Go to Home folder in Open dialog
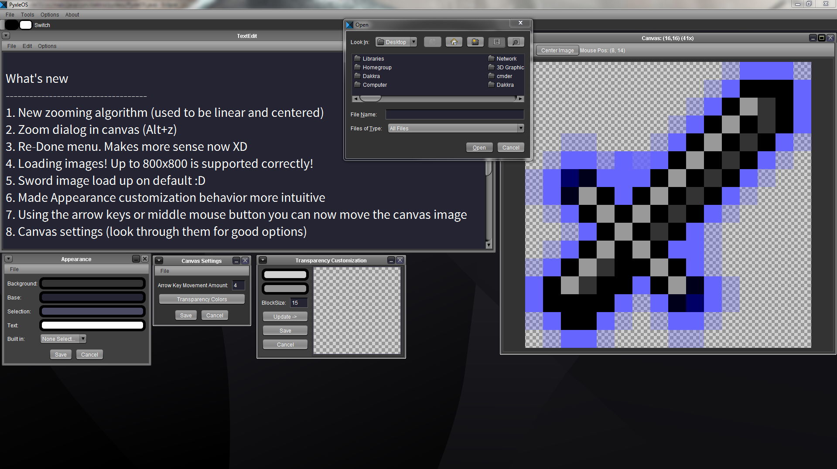Viewport: 837px width, 469px height. pos(454,42)
